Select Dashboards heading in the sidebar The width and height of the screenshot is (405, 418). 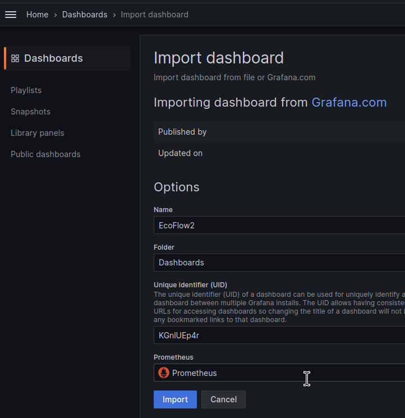click(x=67, y=58)
